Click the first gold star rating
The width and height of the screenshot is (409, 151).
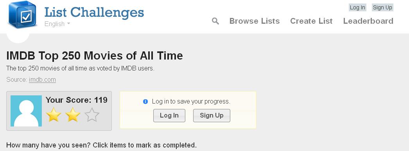[54, 115]
